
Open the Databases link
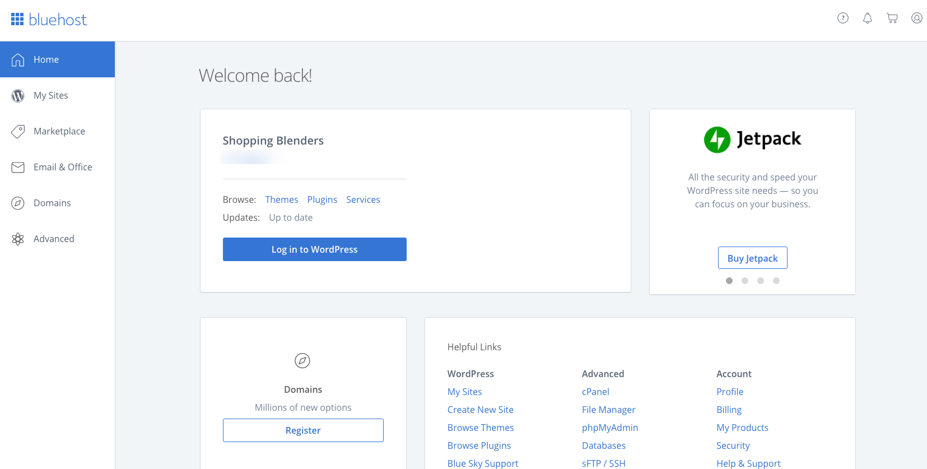click(x=604, y=445)
